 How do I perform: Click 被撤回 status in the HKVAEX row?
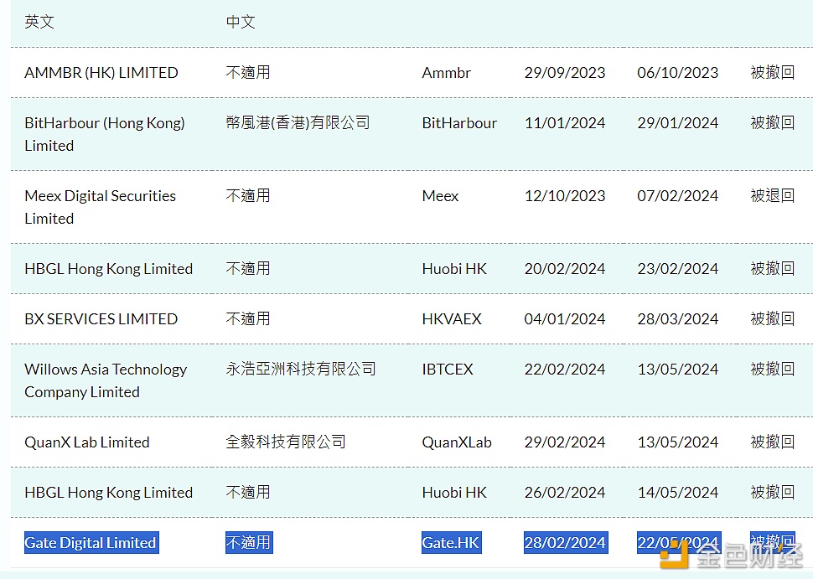click(773, 319)
